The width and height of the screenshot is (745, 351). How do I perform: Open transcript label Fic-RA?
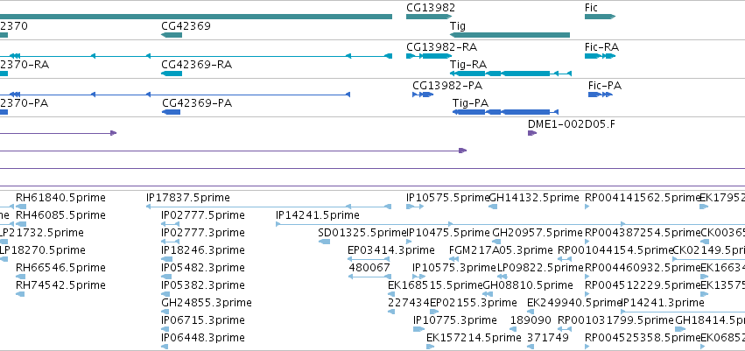[601, 47]
